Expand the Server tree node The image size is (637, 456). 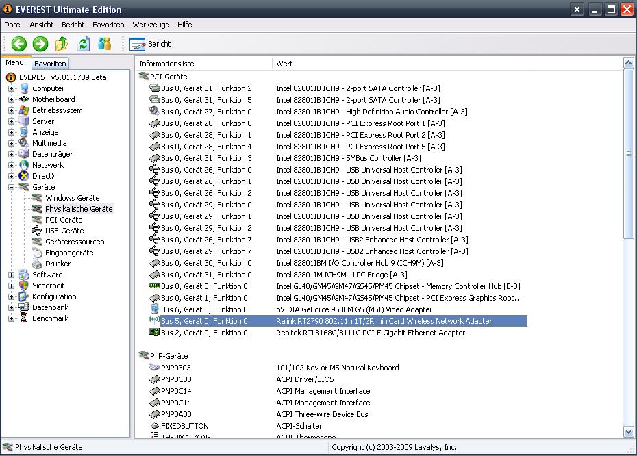pyautogui.click(x=12, y=121)
